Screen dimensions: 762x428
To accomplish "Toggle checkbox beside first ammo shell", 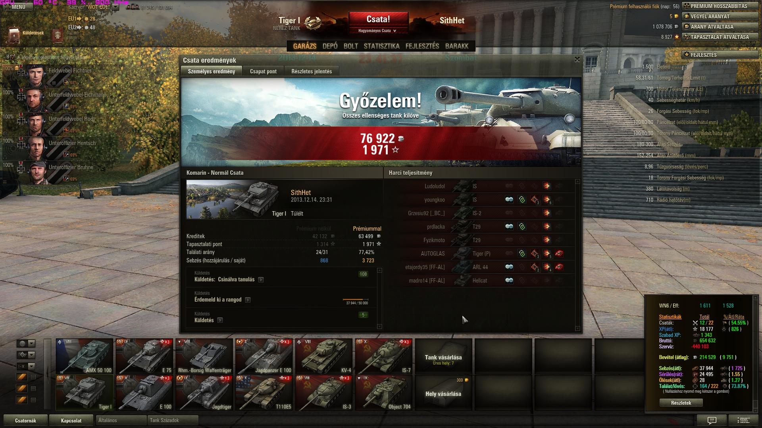I will click(x=33, y=377).
